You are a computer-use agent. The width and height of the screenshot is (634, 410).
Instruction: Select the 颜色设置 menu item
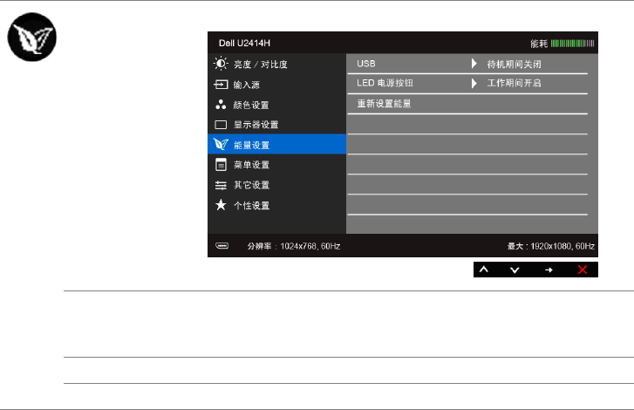coord(277,105)
